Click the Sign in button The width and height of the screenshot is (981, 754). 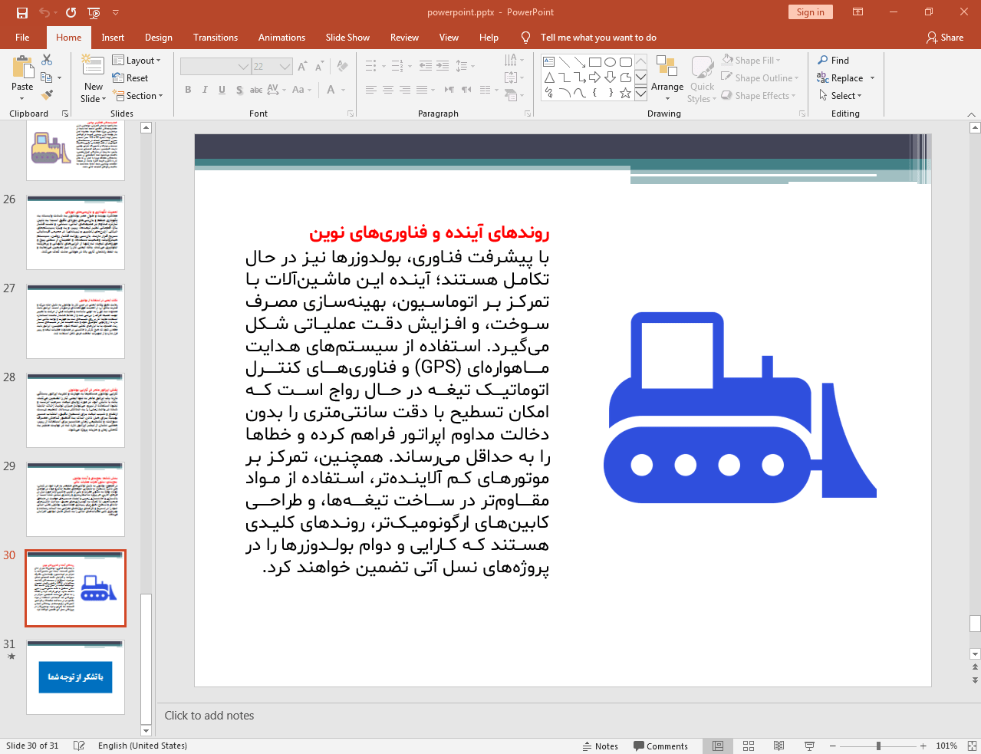pos(810,12)
